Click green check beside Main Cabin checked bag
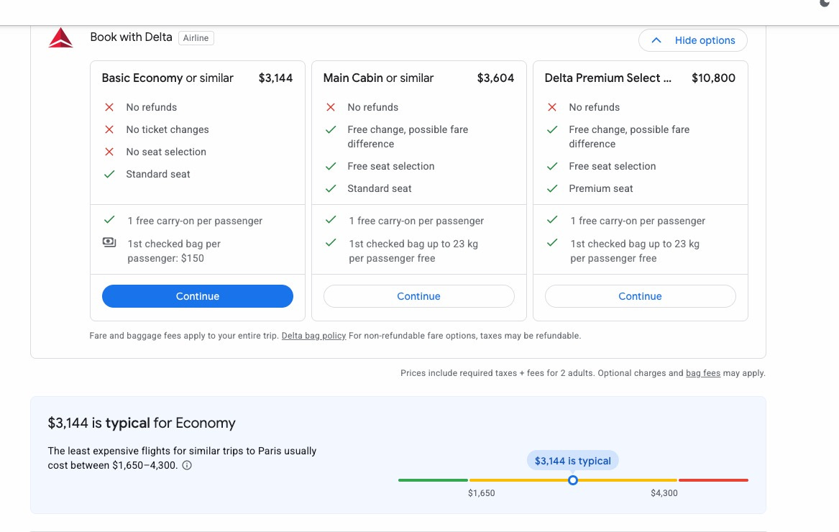 point(331,243)
